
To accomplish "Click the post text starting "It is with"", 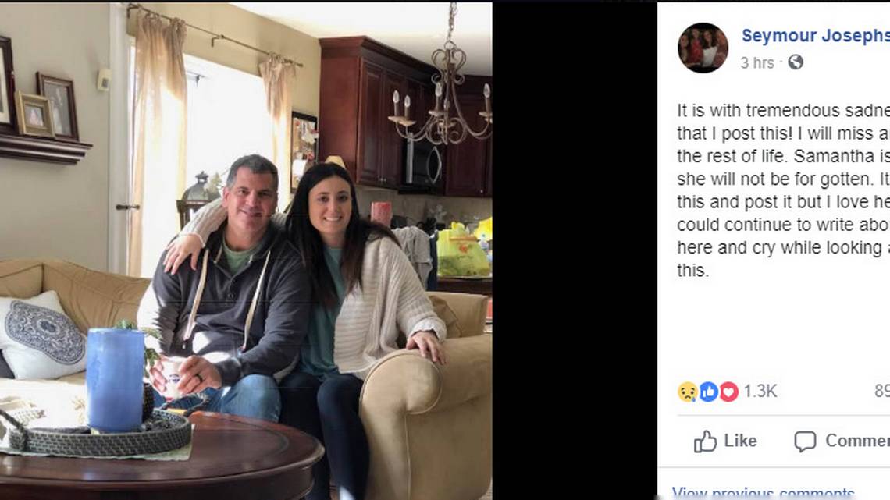I will point(783,190).
